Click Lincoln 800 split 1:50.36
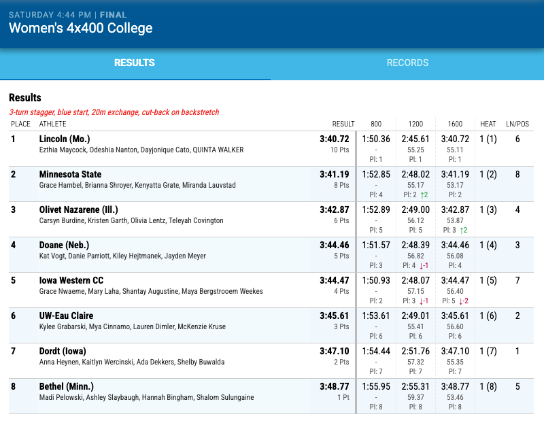Screen dimensions: 544x423 pos(376,139)
